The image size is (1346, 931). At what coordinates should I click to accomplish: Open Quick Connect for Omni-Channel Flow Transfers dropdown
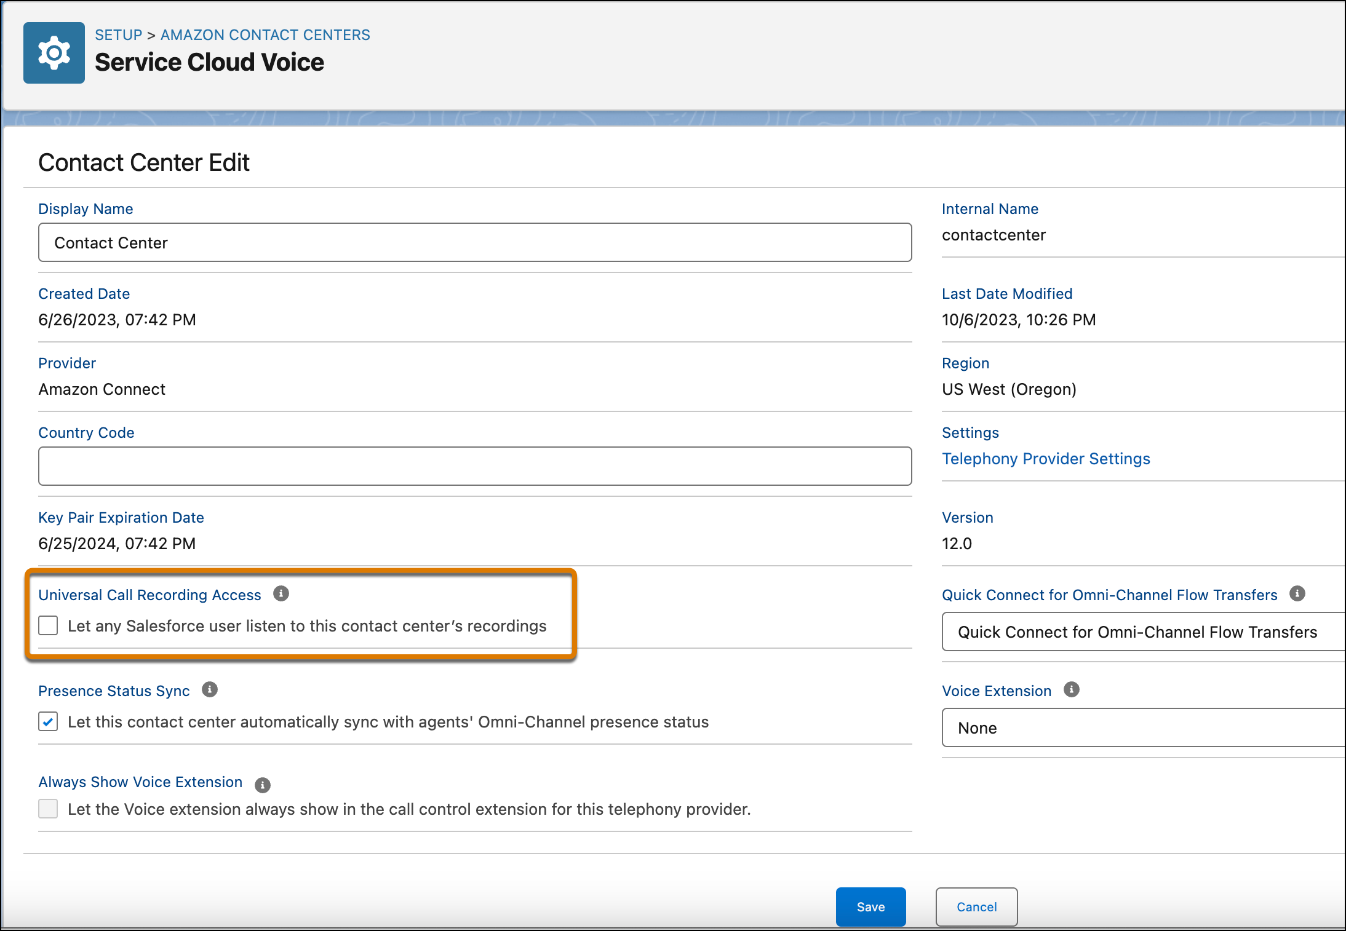click(x=1144, y=632)
